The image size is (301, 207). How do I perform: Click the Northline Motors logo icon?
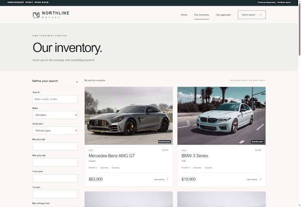(36, 15)
